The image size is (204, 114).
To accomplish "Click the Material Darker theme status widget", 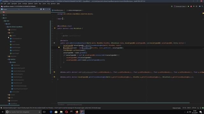I will [x=177, y=108].
